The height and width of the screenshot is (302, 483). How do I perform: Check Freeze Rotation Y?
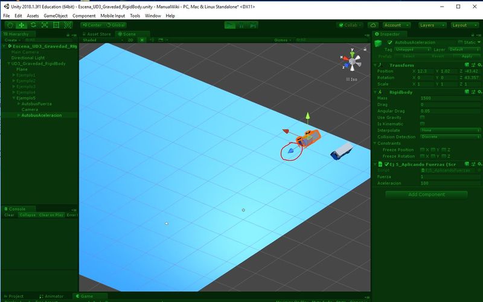pos(433,156)
